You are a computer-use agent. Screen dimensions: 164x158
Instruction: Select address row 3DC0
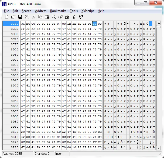point(11,111)
